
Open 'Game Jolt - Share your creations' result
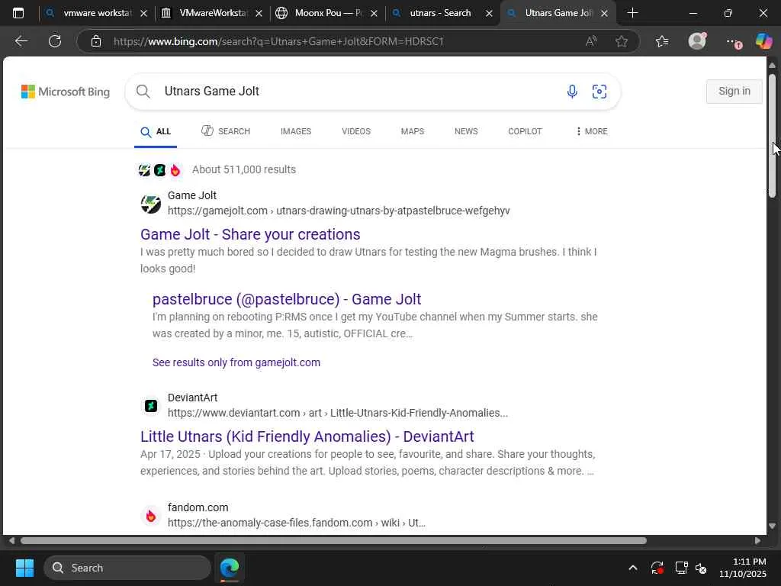point(250,234)
